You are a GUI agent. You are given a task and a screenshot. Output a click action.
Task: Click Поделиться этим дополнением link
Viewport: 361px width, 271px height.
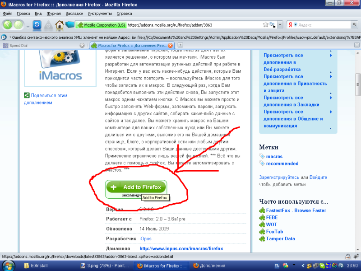coord(46,99)
